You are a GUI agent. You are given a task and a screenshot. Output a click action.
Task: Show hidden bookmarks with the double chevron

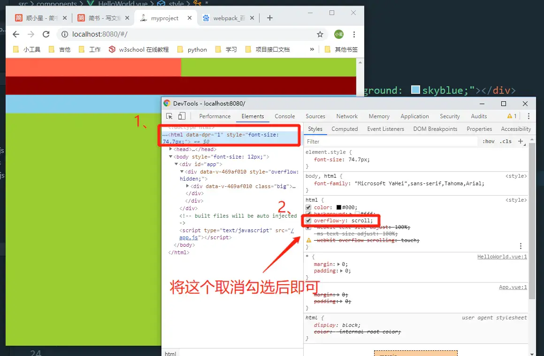312,49
